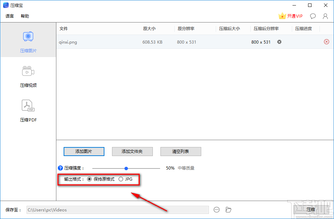Select the 压缩图片 sidebar icon

pos(28,36)
